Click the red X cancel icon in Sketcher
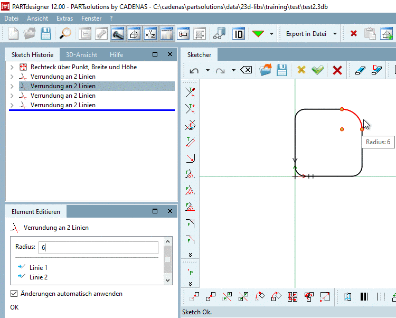The image size is (396, 318). pos(337,70)
